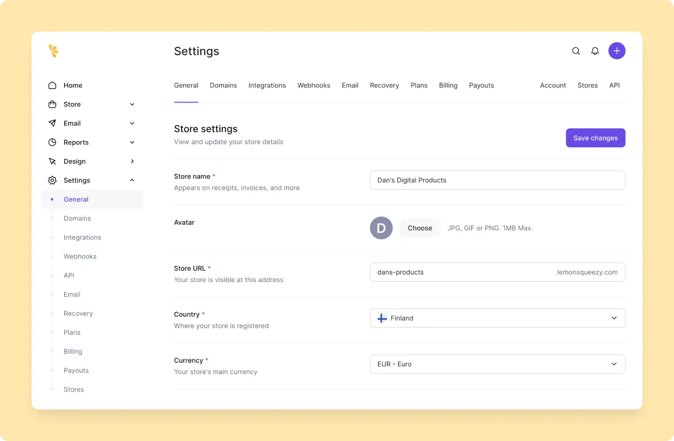This screenshot has height=441, width=674.
Task: Click the purple plus button
Action: [617, 51]
